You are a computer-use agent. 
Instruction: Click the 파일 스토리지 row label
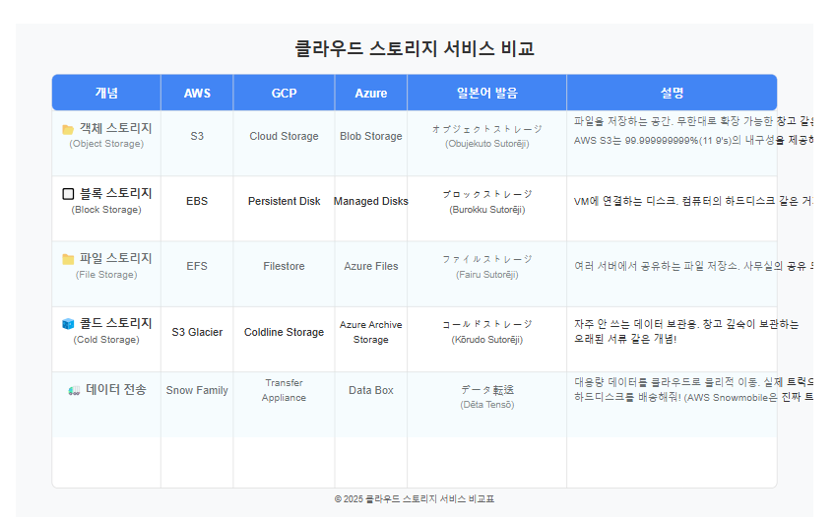(x=115, y=258)
